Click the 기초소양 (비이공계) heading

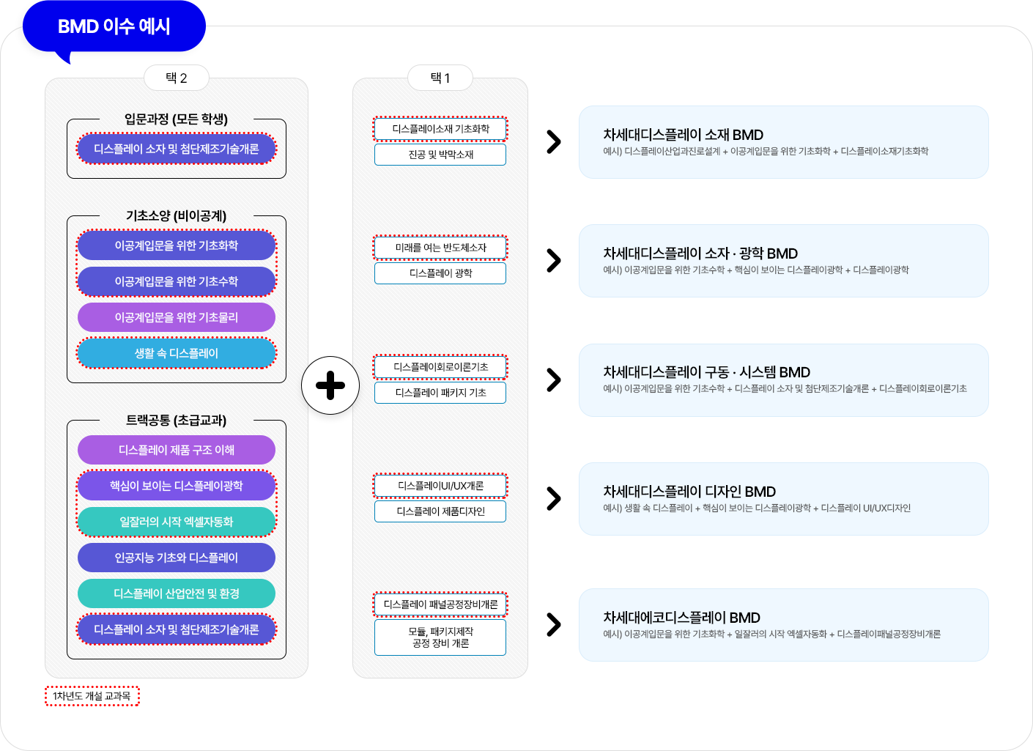click(x=177, y=216)
